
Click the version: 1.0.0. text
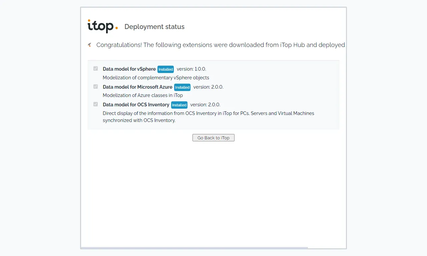191,69
